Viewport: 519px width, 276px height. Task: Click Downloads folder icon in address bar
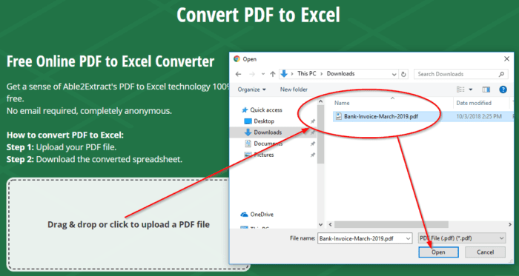pyautogui.click(x=284, y=74)
